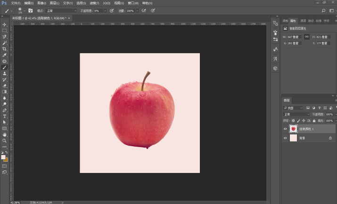Toggle lock transparent pixels
Viewport: 337px width, 204px height.
coord(293,121)
